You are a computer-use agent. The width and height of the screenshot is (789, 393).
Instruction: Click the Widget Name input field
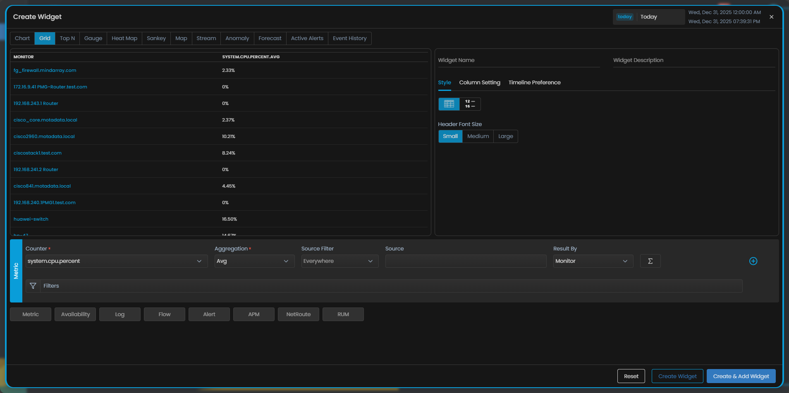(x=519, y=60)
